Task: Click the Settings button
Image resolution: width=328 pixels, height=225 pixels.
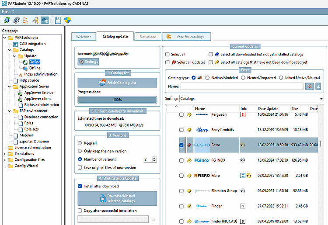Action: point(88,62)
